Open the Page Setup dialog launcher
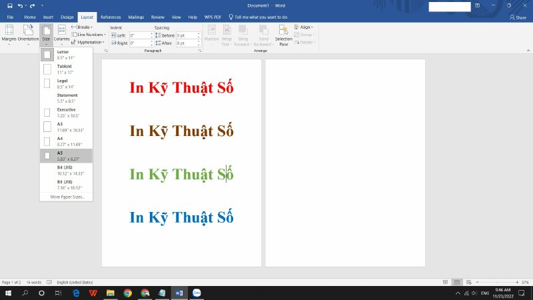This screenshot has width=533, height=300. pos(106,51)
